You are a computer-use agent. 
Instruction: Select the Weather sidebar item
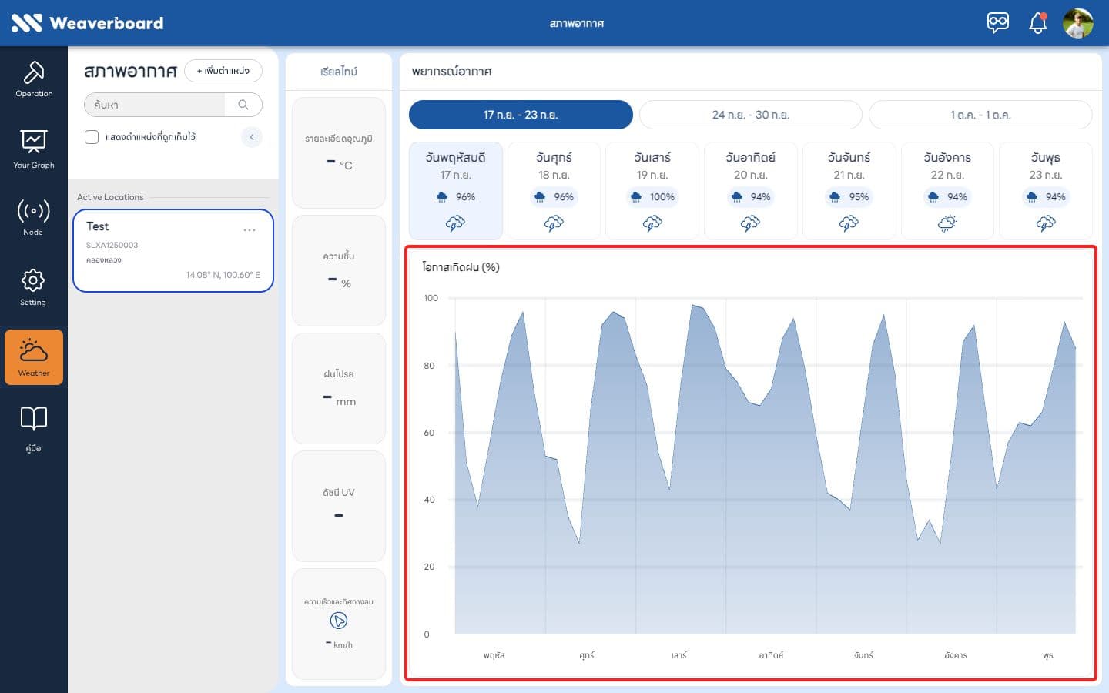click(34, 357)
